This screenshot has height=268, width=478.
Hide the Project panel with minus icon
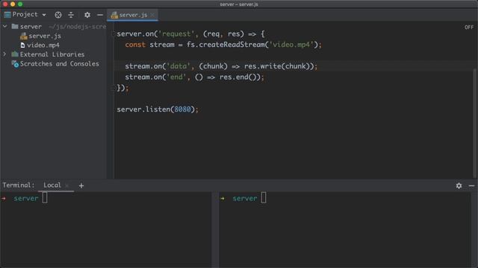pos(100,15)
